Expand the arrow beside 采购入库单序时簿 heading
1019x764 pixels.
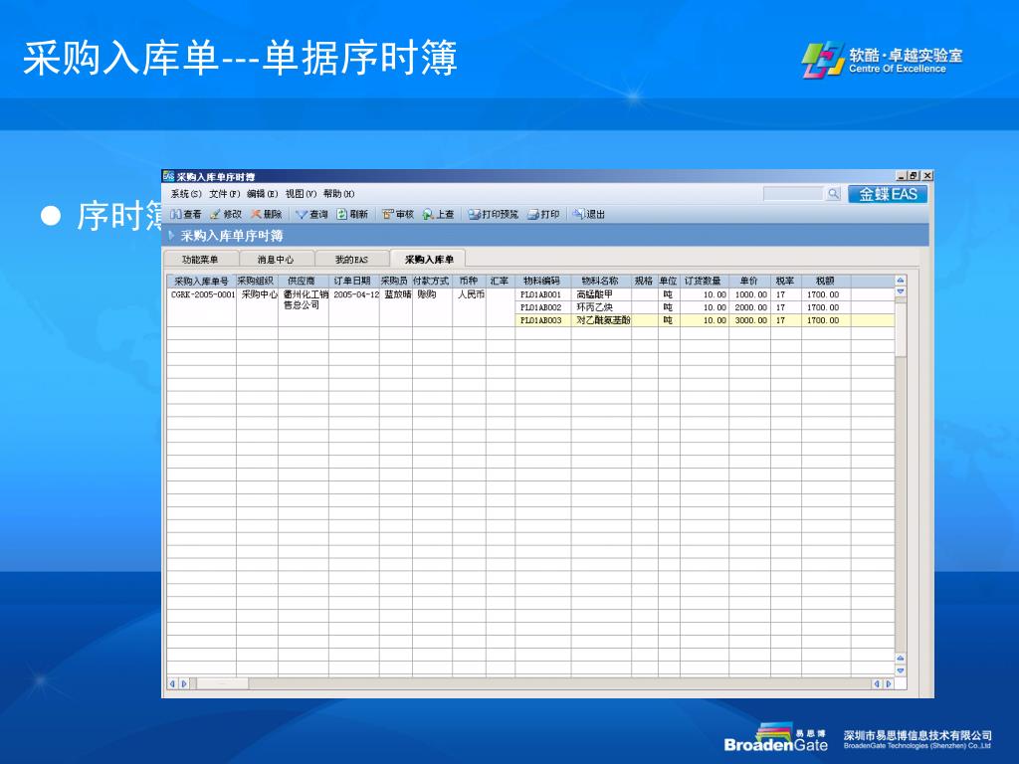[171, 235]
